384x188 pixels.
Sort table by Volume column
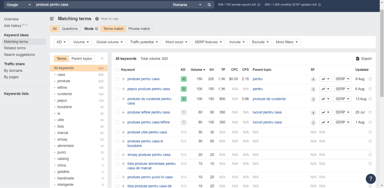click(198, 70)
